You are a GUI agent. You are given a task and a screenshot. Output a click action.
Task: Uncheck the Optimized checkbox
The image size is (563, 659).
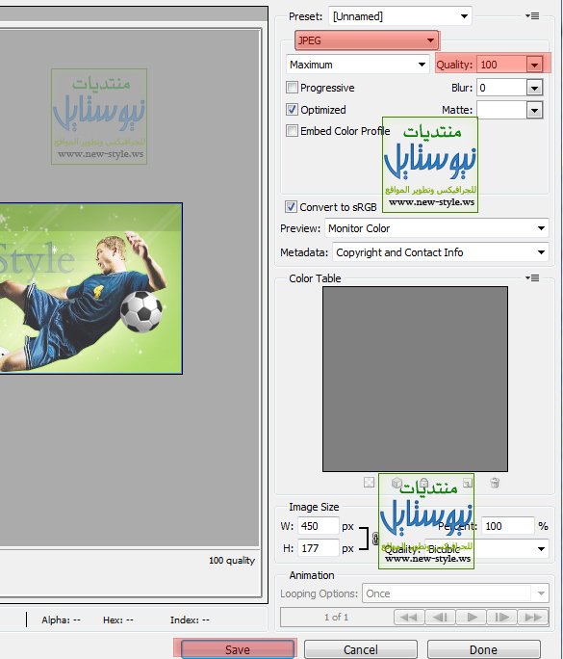tap(292, 109)
